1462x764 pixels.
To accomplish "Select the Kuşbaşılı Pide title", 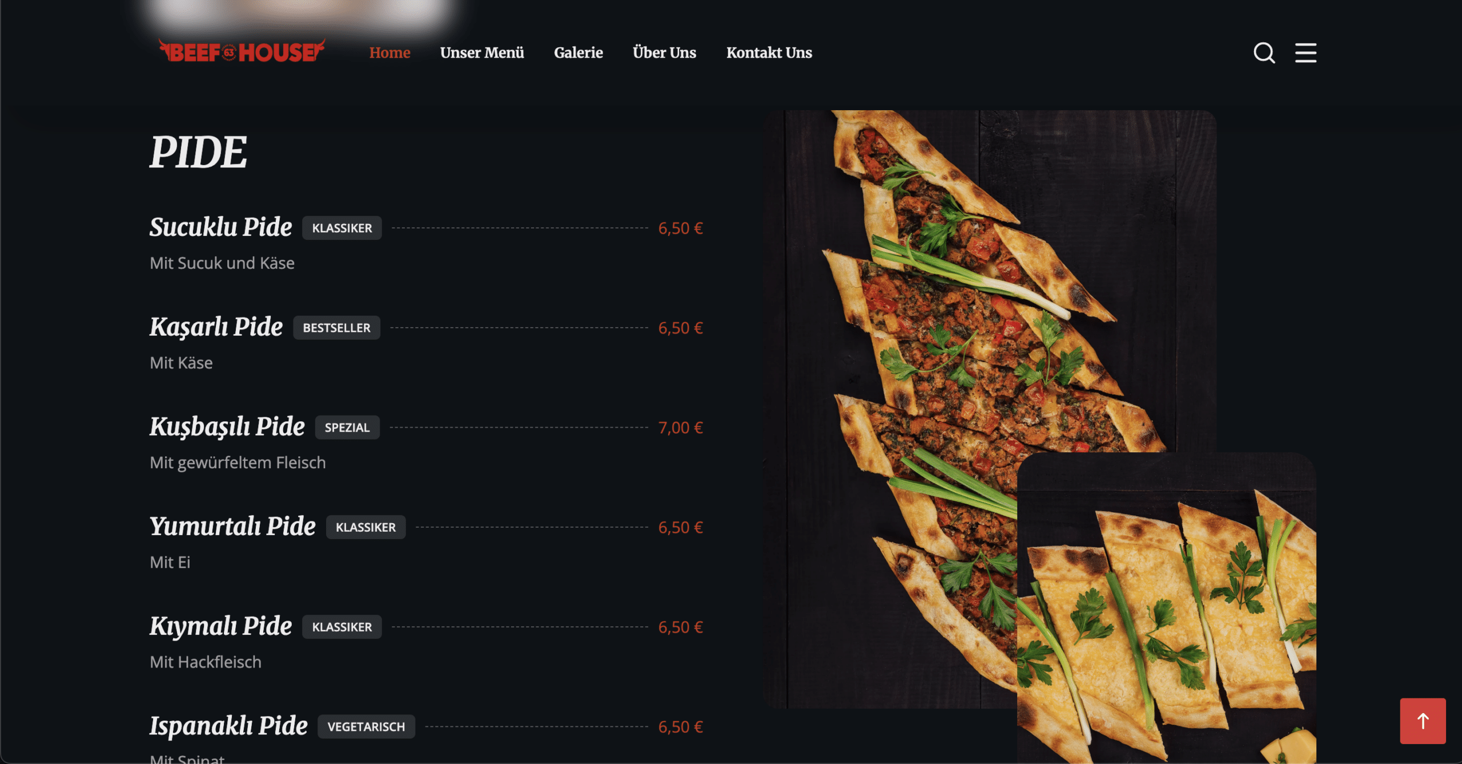I will (x=227, y=427).
